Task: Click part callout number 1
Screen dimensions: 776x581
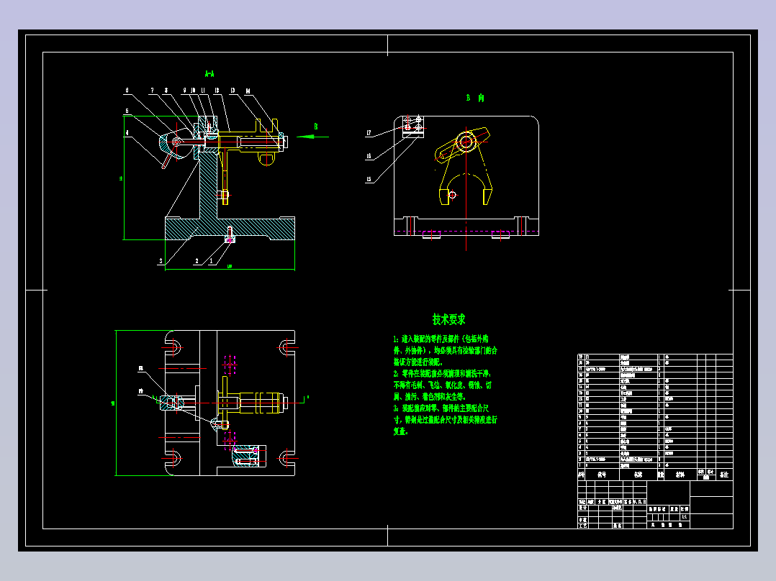Action: (212, 261)
